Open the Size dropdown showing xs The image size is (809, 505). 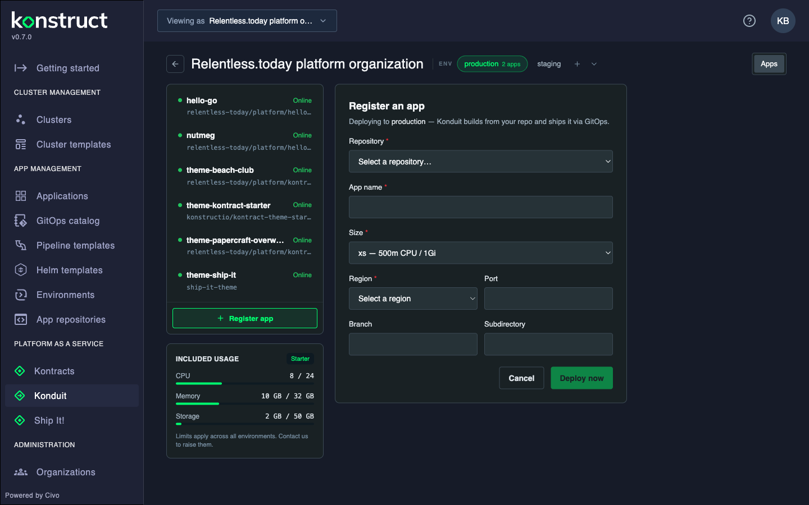(481, 253)
